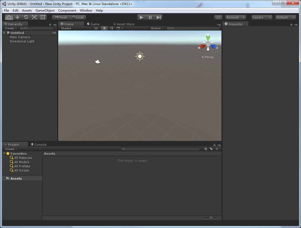Select the Move tool
Screen dimensions: 301x228
click(17, 17)
